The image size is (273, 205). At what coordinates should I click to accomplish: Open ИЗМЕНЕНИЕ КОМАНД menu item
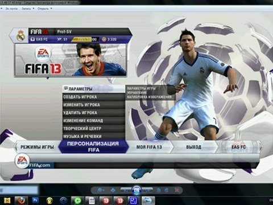[x=94, y=121]
